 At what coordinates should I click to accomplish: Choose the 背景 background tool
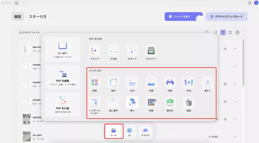pos(151,104)
